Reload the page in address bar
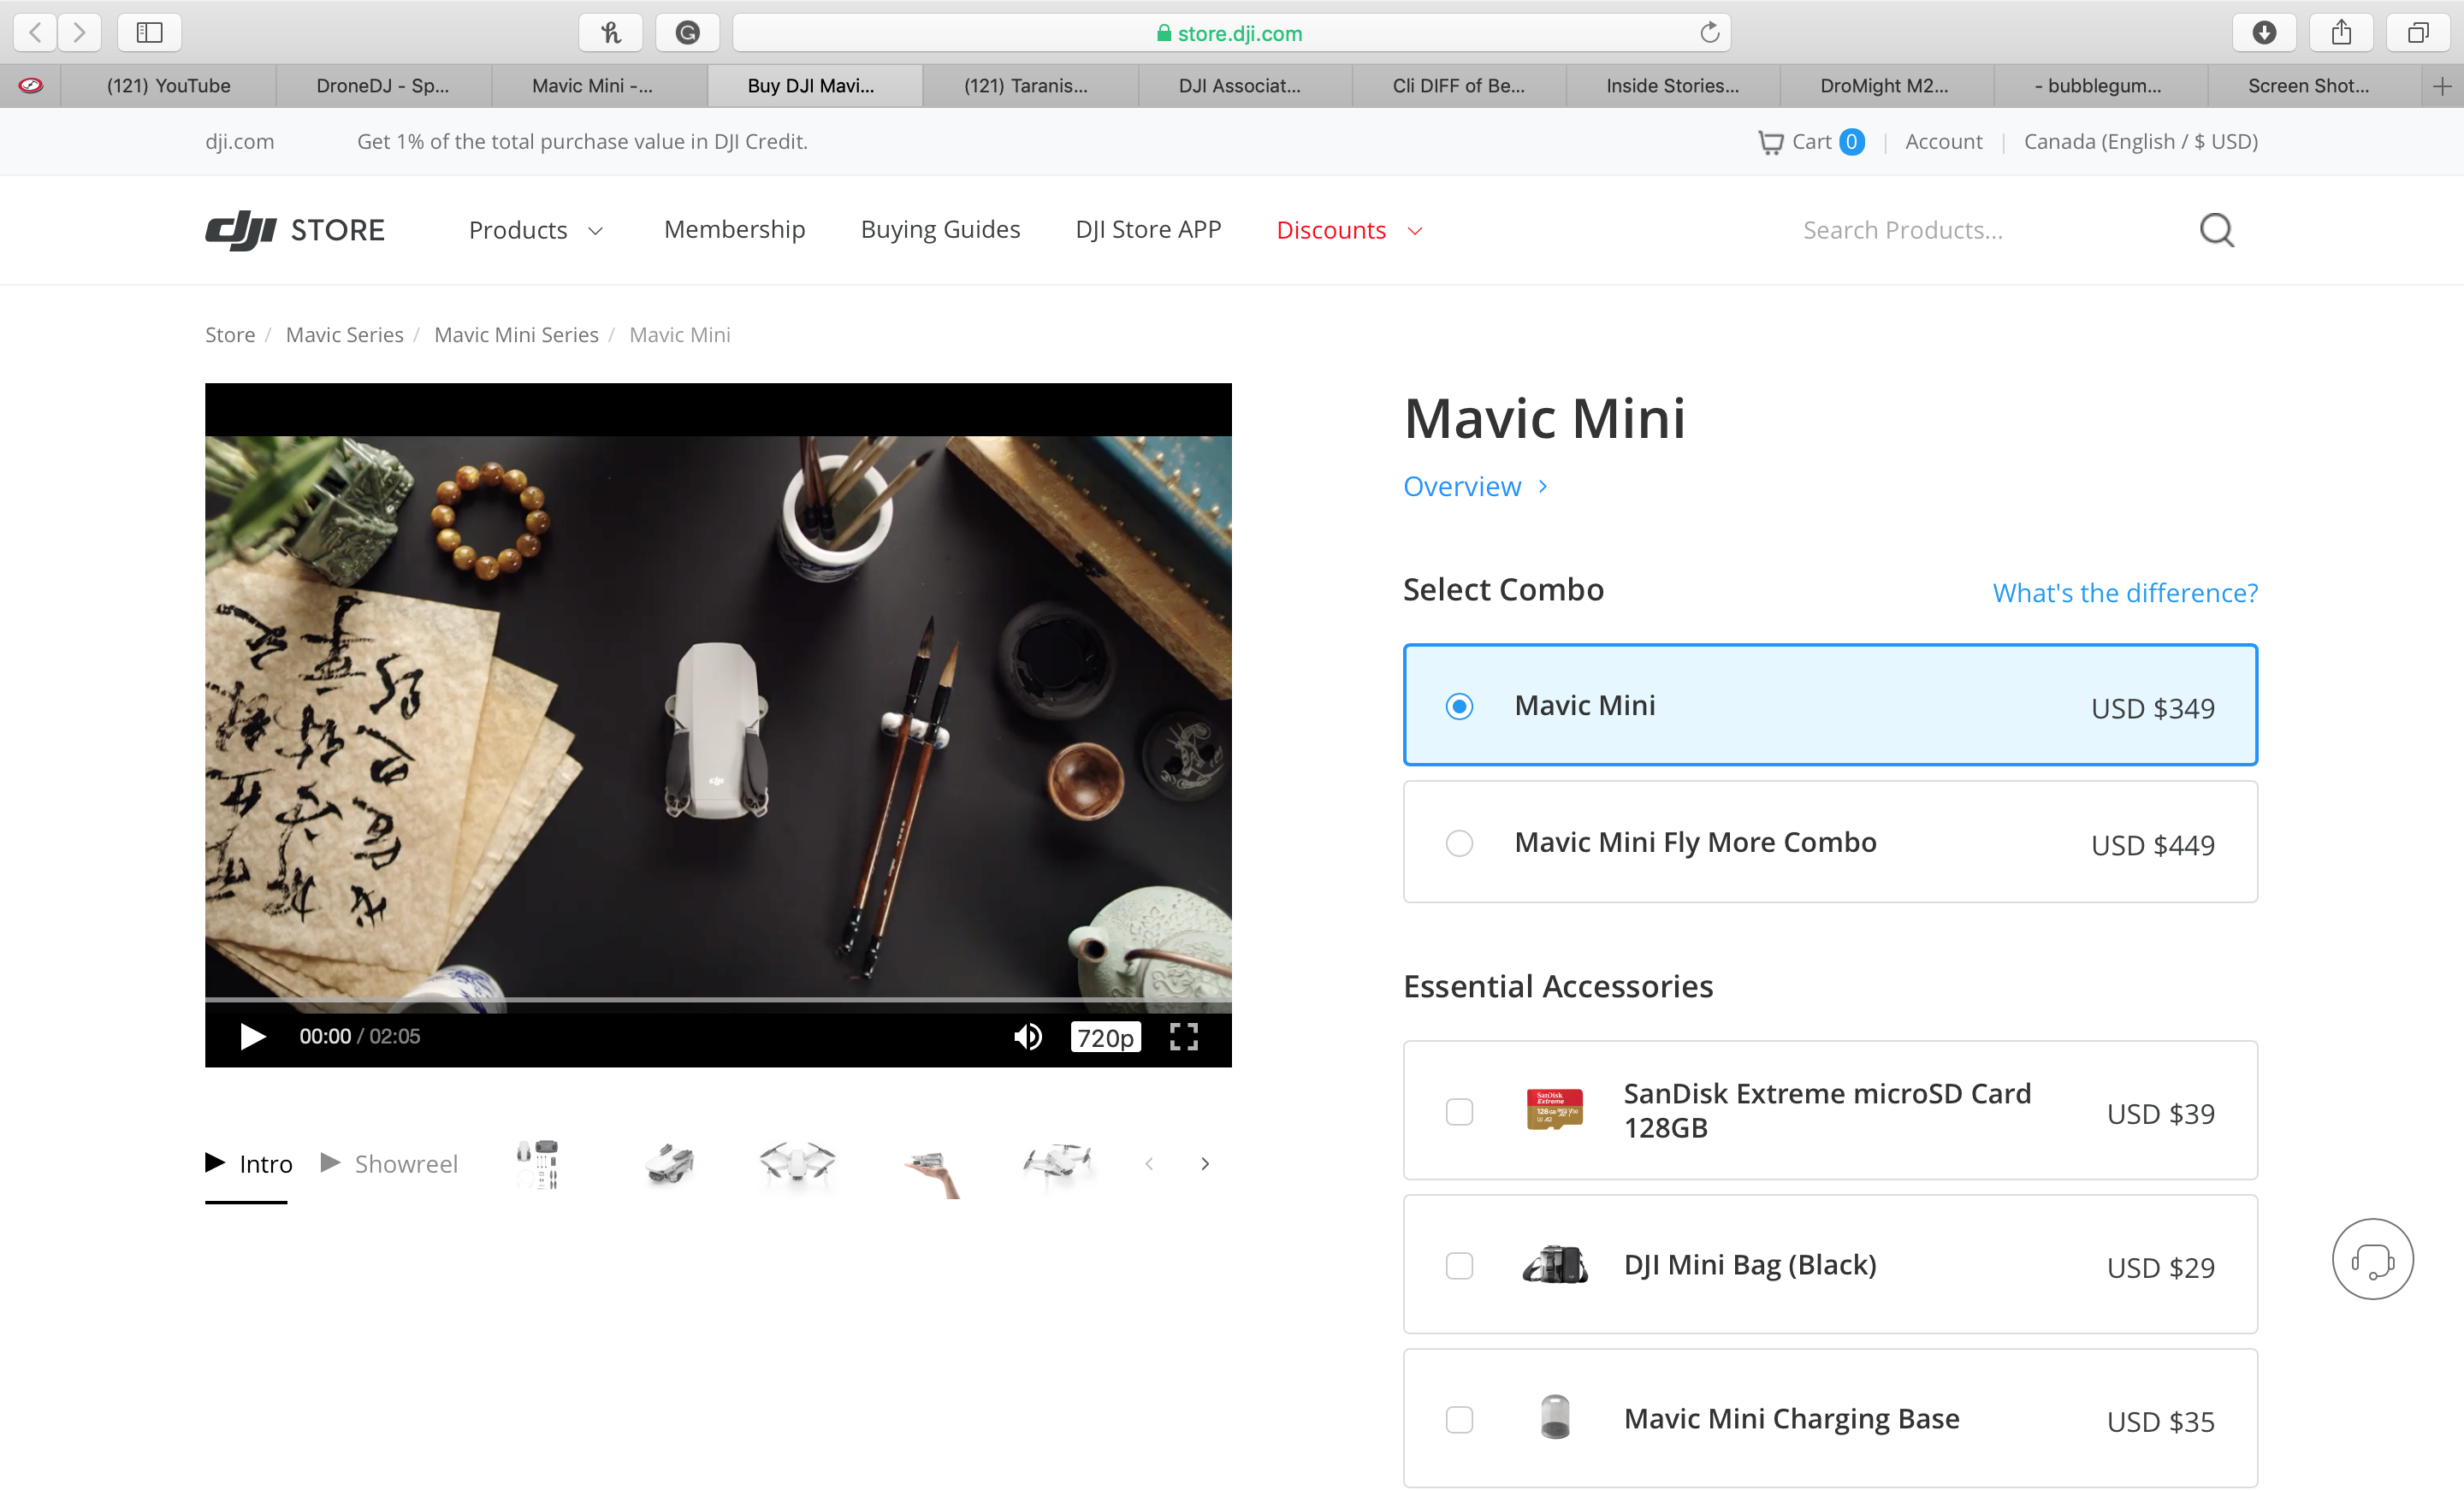Viewport: 2464px width, 1490px height. [1709, 33]
